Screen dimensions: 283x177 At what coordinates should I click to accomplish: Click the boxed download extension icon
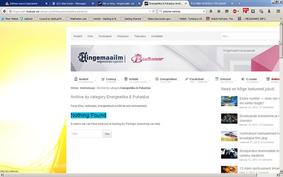click(x=253, y=12)
